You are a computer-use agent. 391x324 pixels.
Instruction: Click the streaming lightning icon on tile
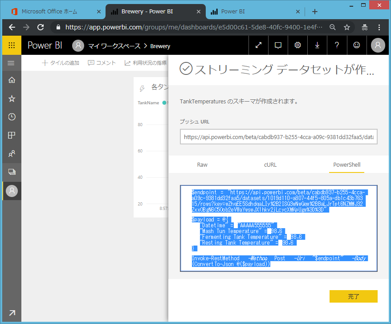[142, 88]
